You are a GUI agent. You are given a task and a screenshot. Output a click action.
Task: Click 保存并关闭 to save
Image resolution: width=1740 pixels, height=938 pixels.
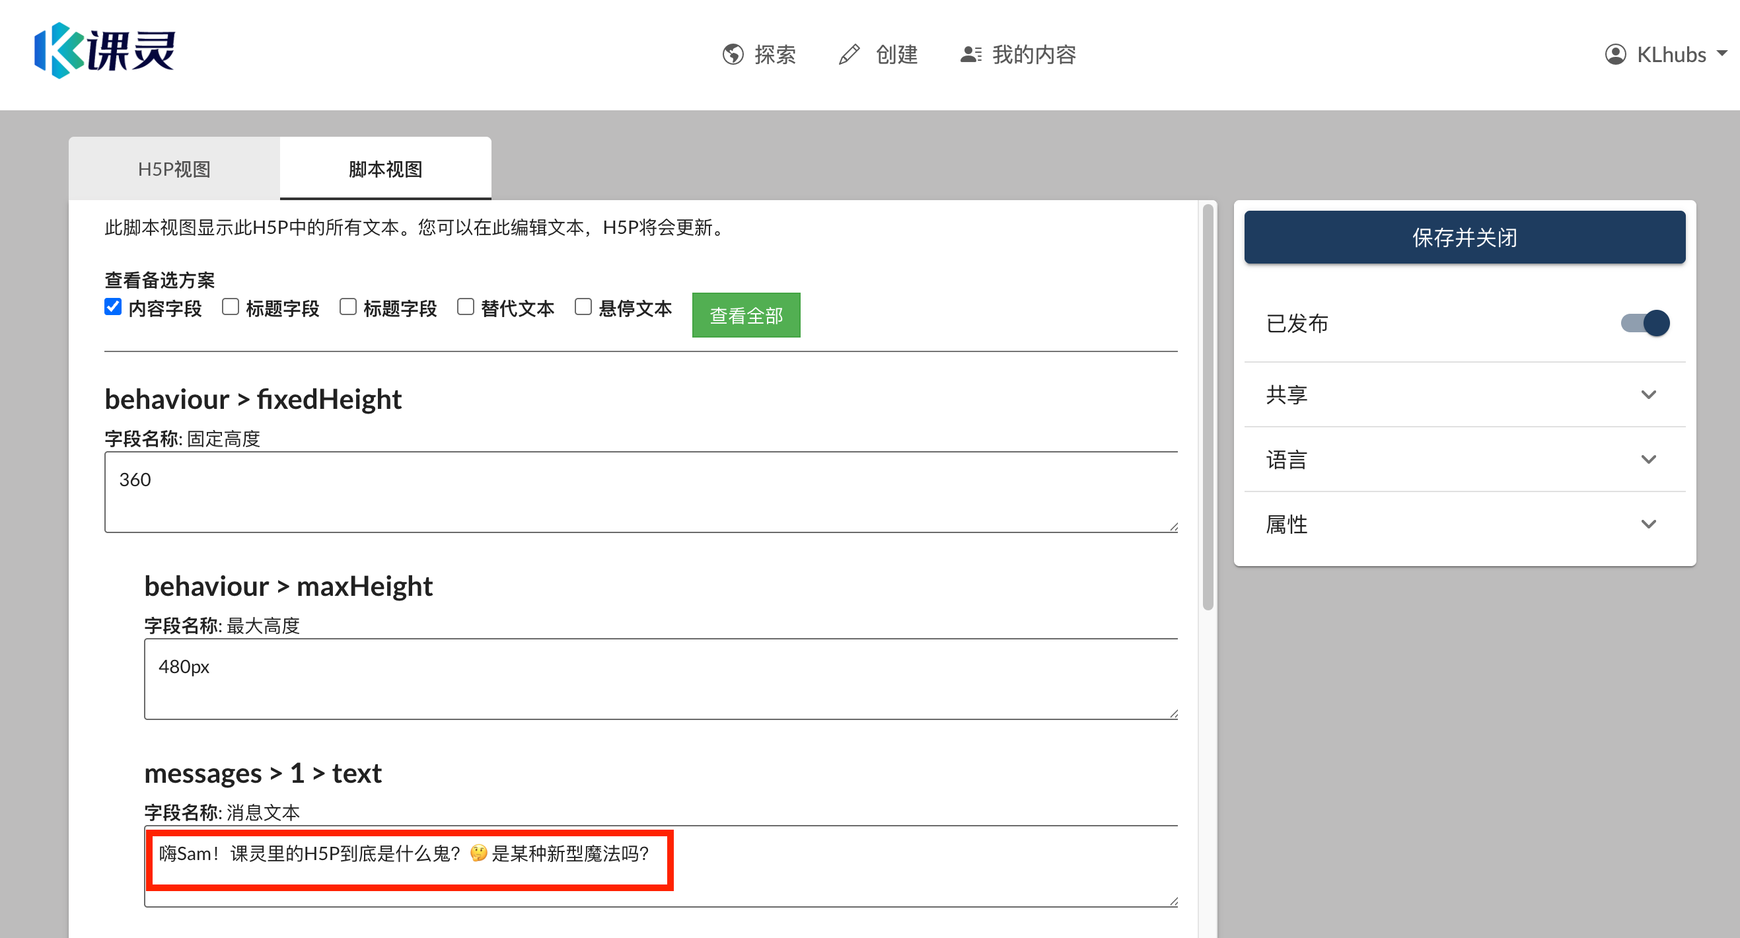[1465, 237]
